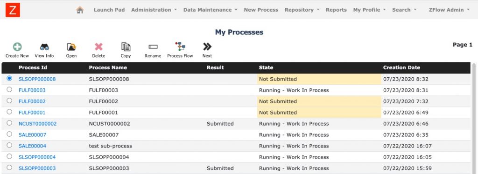Go to New Process in the navbar
Screen dimensions: 478x174
click(x=261, y=10)
